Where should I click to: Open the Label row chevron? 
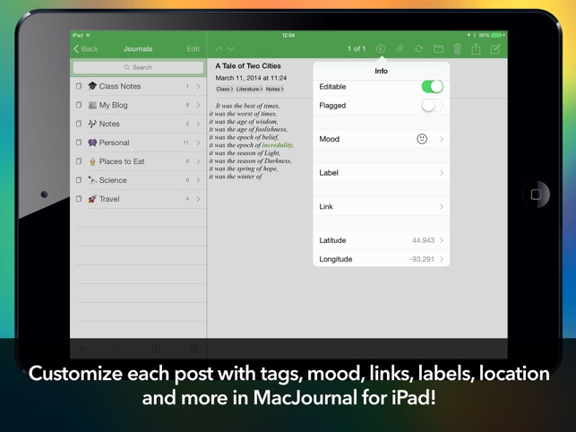pyautogui.click(x=442, y=173)
